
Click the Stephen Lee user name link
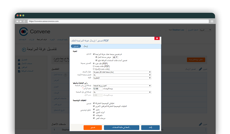[x=178, y=30]
